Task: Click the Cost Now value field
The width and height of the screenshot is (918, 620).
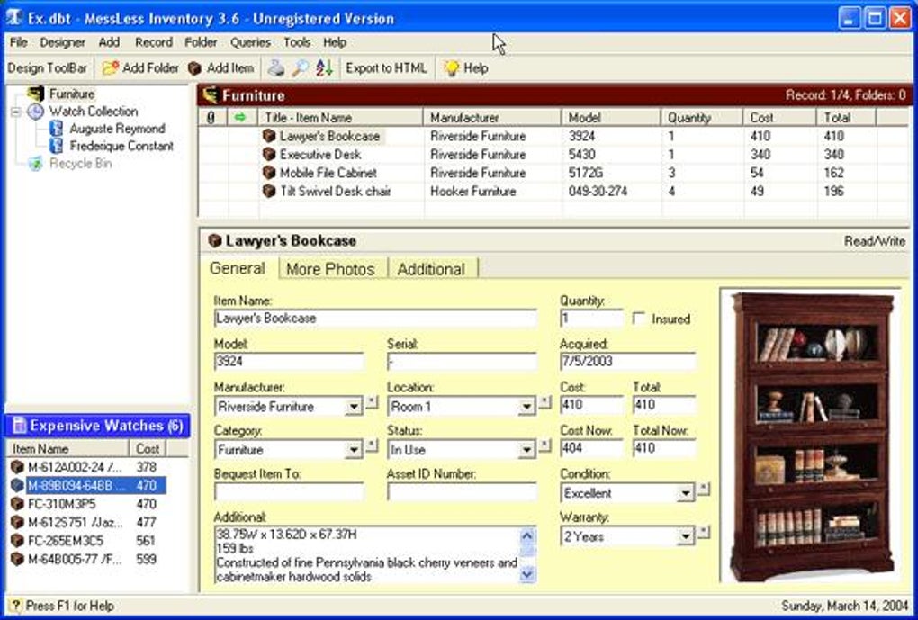Action: [x=592, y=448]
